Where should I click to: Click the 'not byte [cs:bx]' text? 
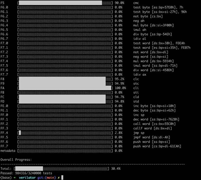[x=148, y=16]
